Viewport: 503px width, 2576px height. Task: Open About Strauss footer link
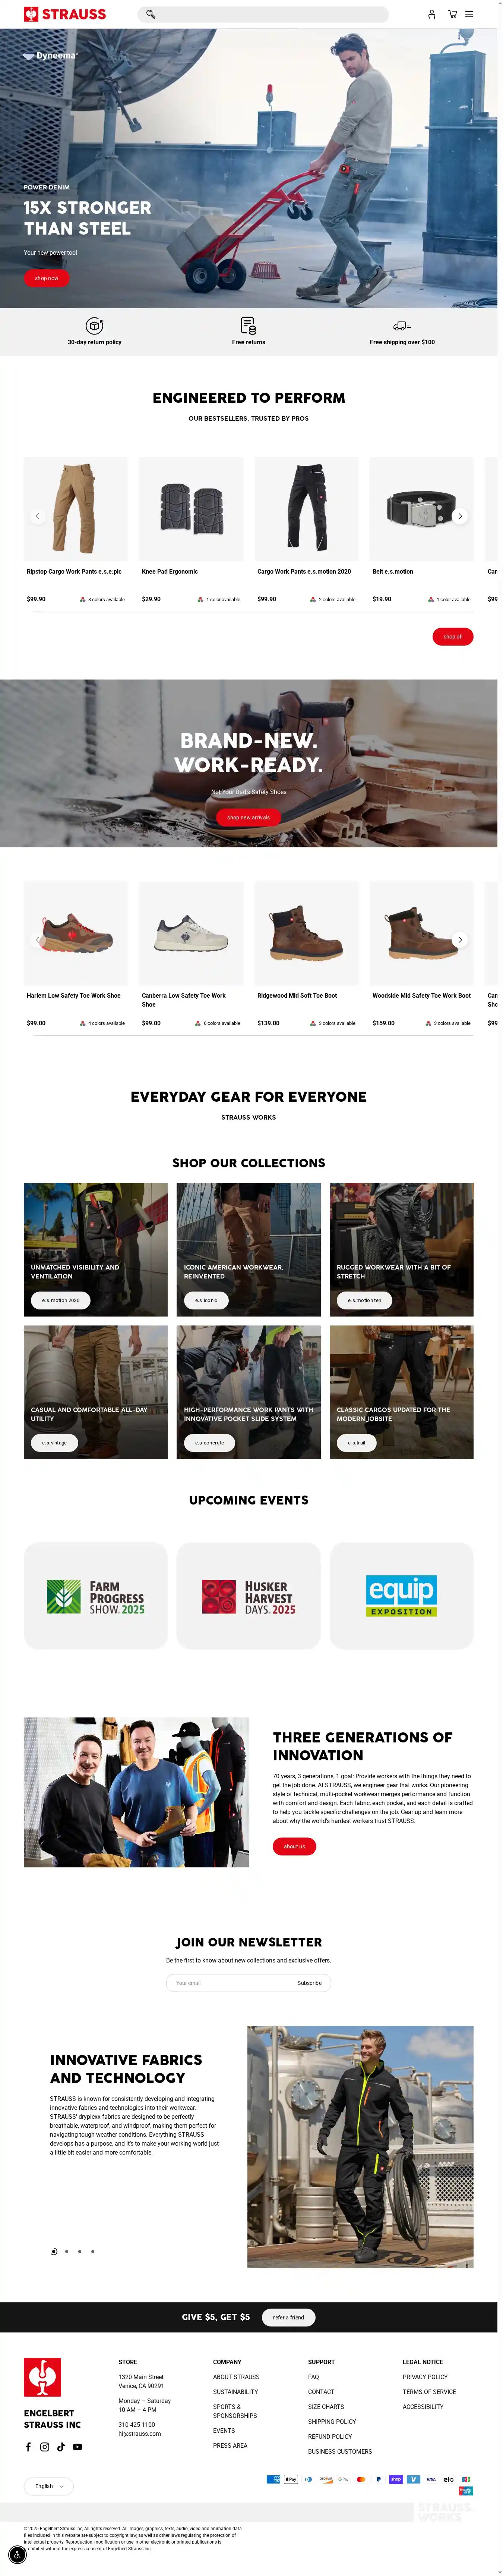(236, 2376)
